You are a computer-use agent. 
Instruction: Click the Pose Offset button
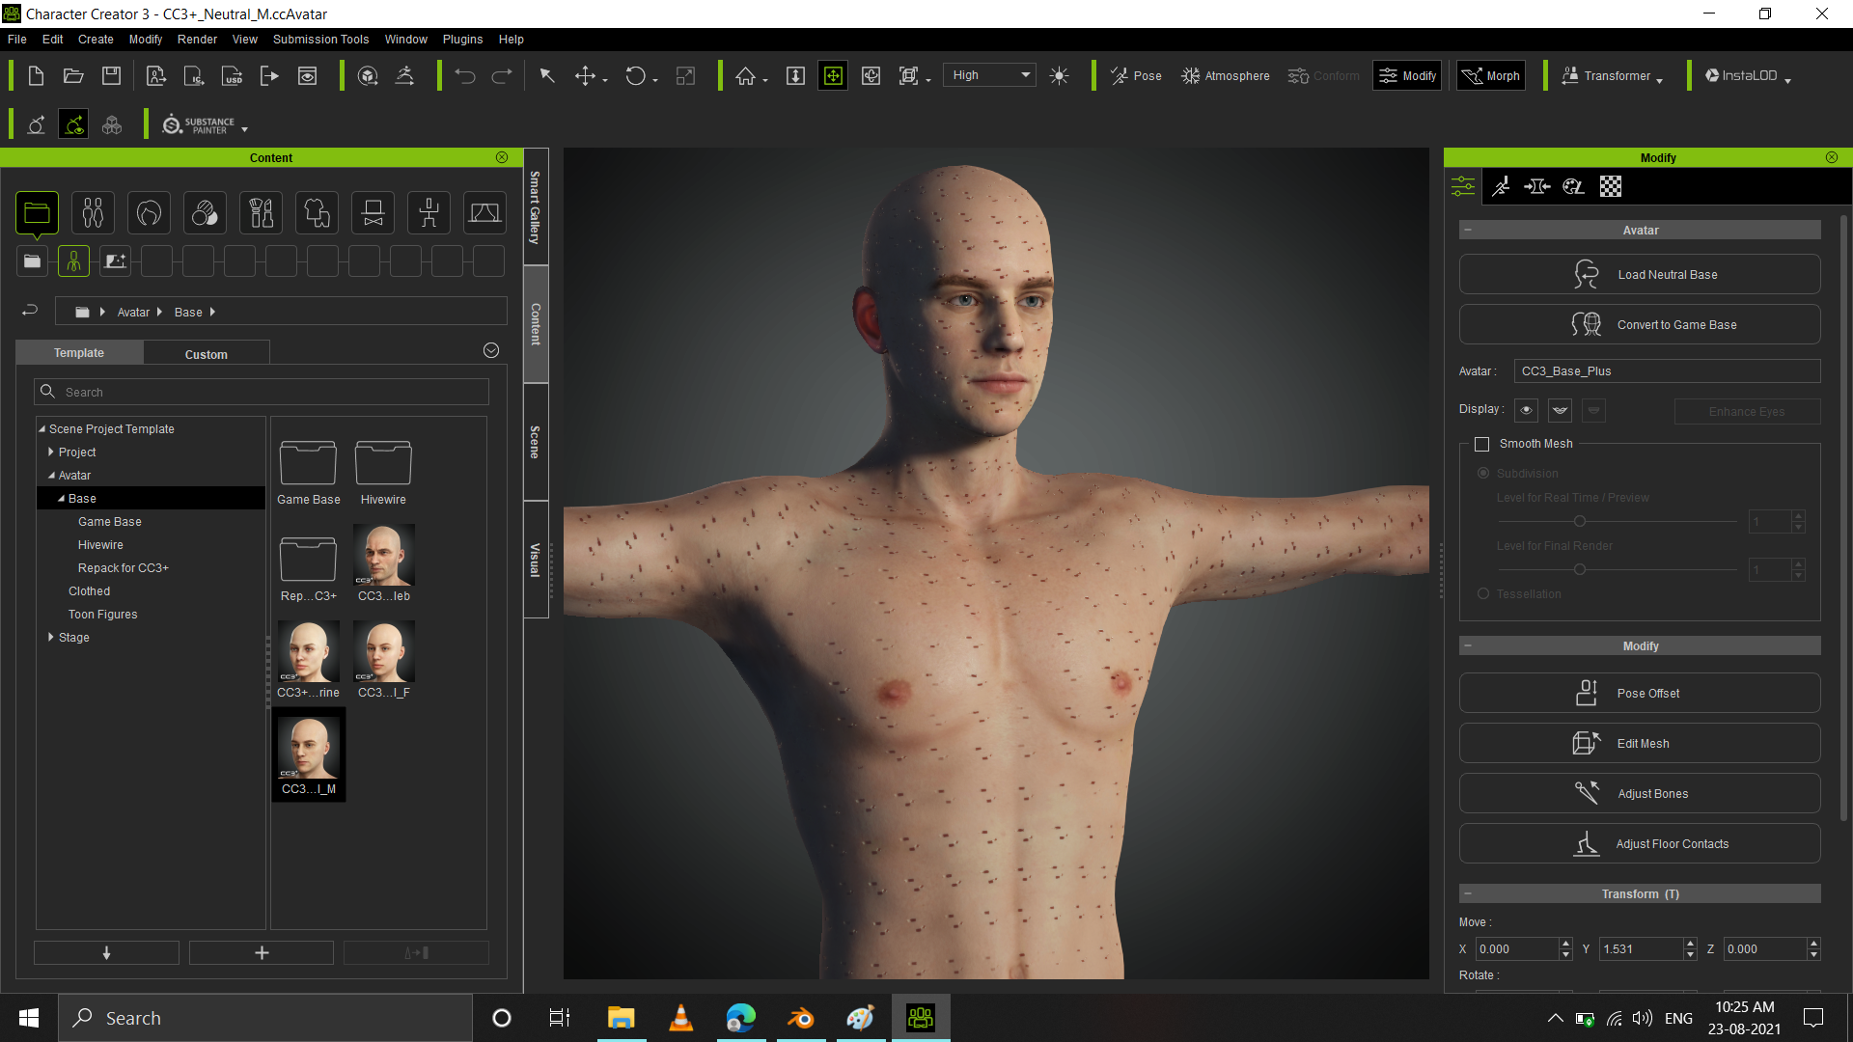[1640, 693]
